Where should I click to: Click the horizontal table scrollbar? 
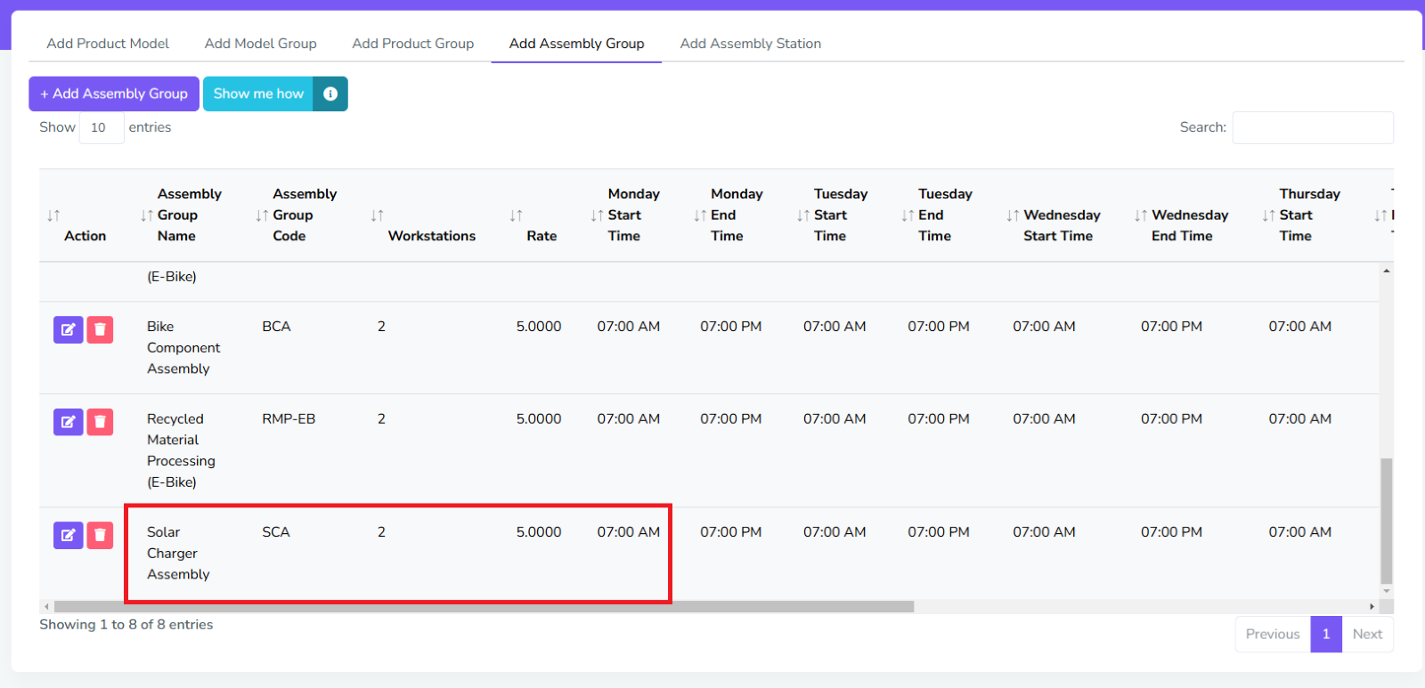click(x=484, y=606)
